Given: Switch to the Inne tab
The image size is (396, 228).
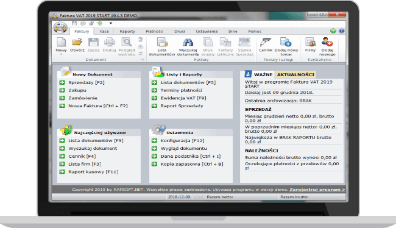Looking at the screenshot, I should (233, 31).
